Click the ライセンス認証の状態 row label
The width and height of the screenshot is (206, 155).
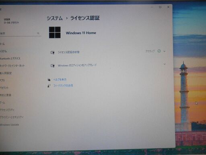point(68,52)
